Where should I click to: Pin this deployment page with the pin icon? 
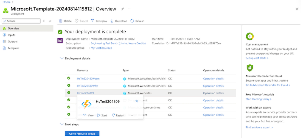pos(123,9)
